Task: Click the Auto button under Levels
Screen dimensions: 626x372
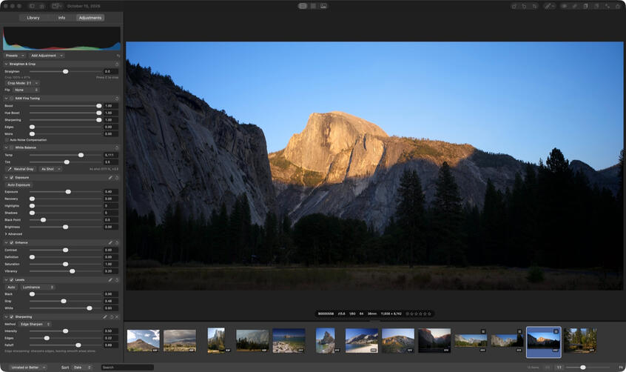Action: (11, 288)
